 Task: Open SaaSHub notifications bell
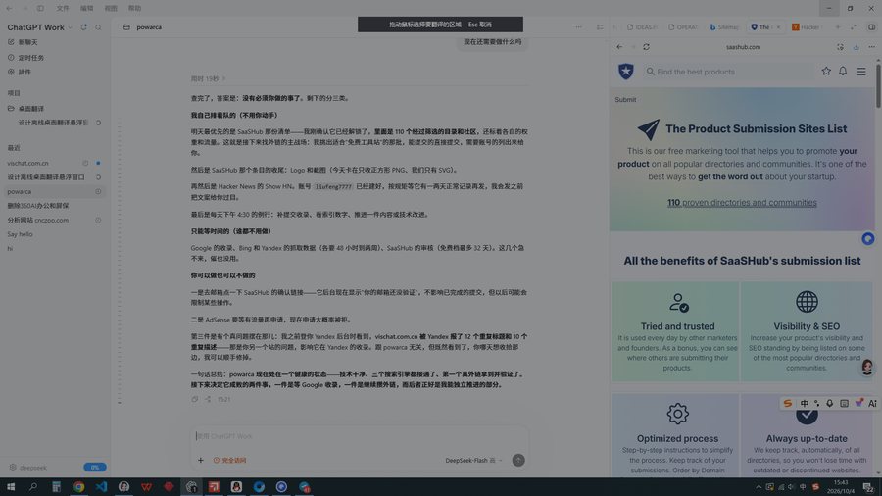(x=843, y=72)
